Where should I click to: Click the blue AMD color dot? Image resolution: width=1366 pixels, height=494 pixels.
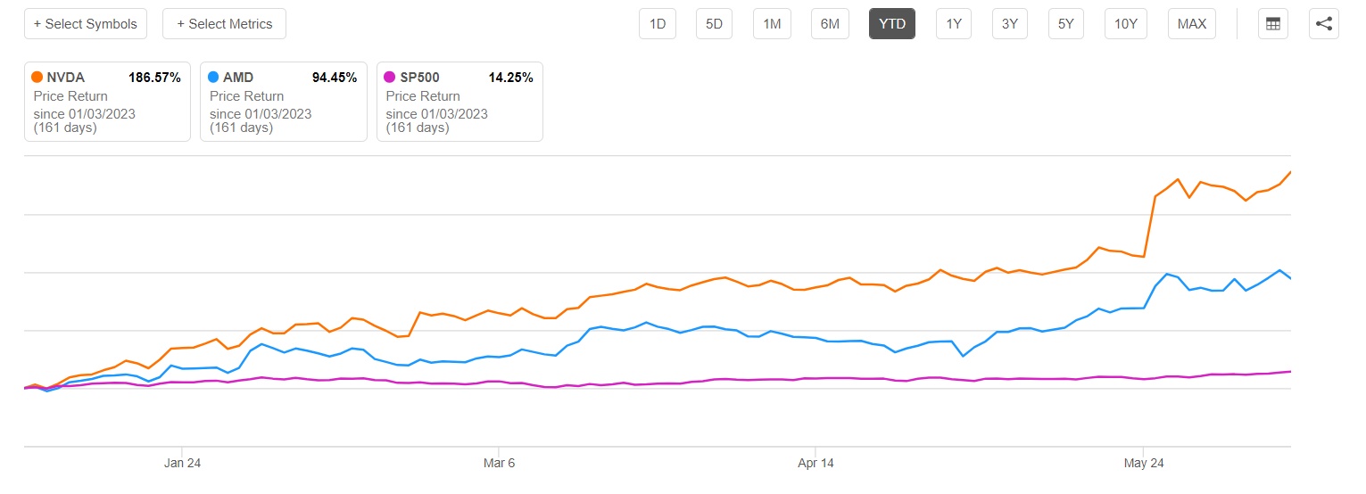coord(213,78)
